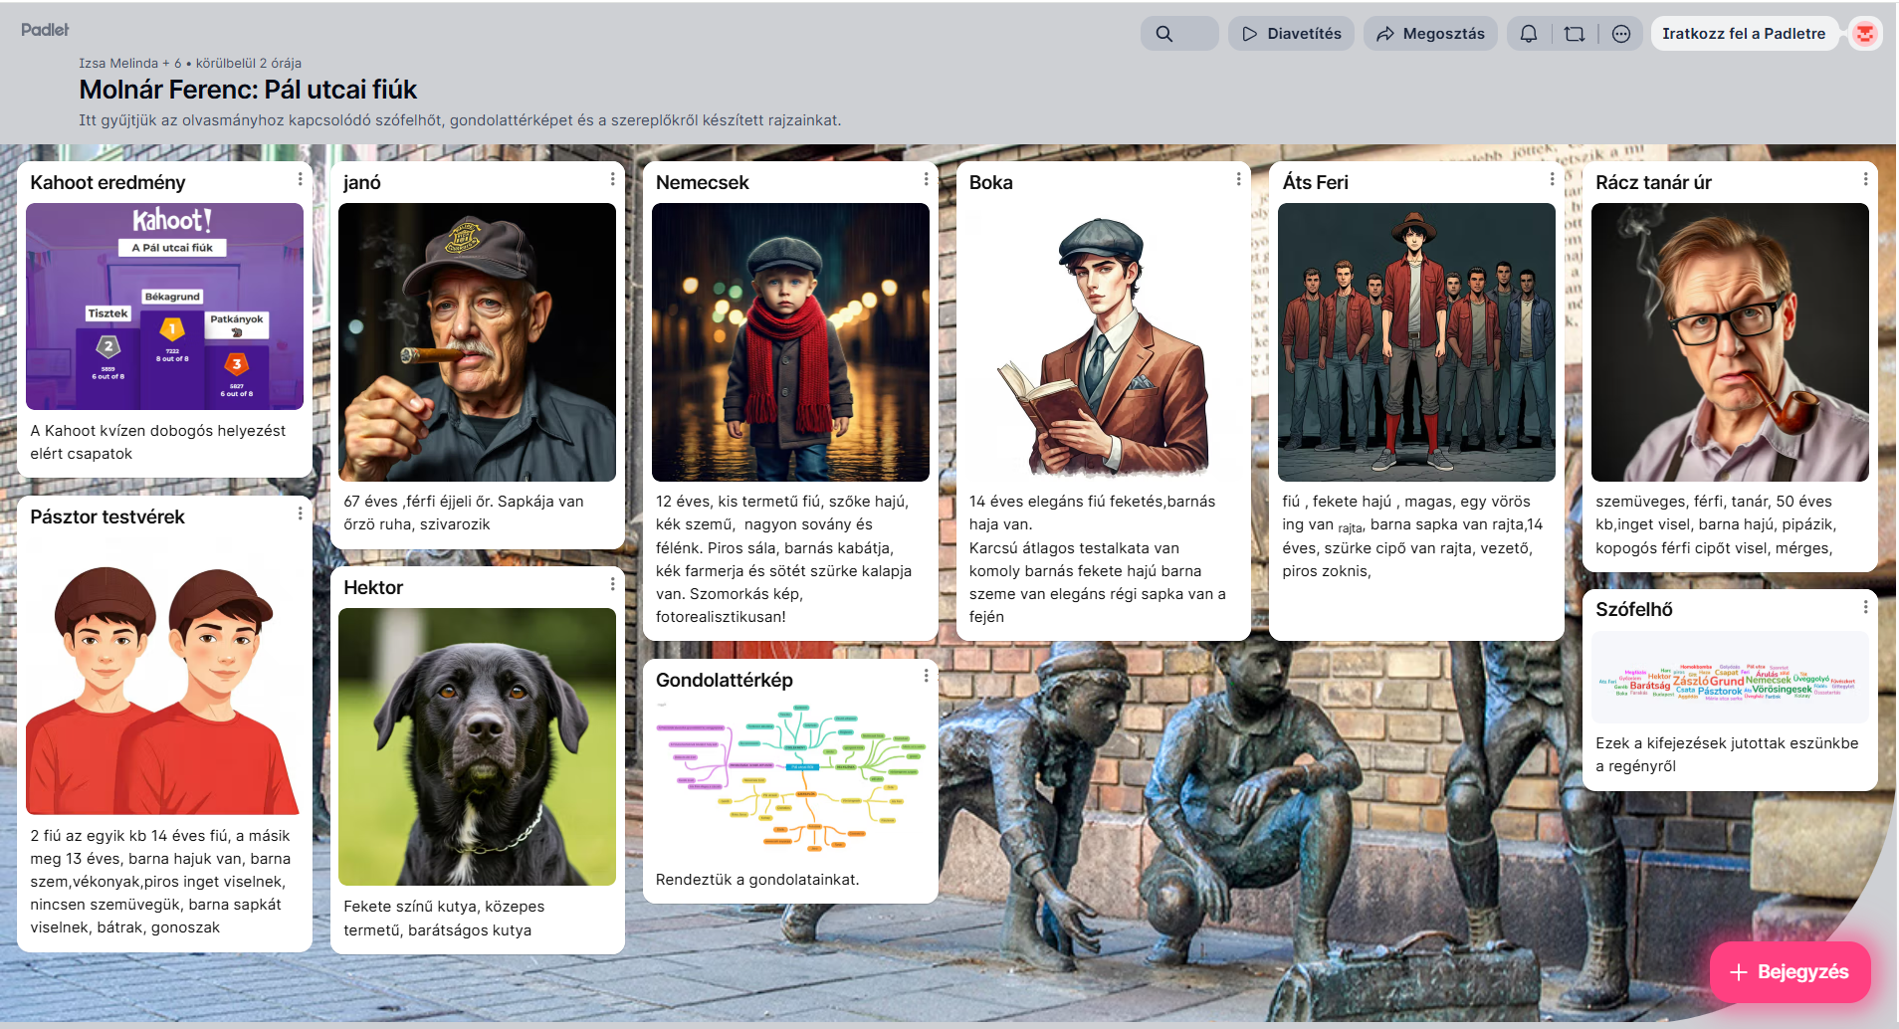Viewport: 1899px width, 1029px height.
Task: Click the search magnifier icon
Action: pos(1163,34)
